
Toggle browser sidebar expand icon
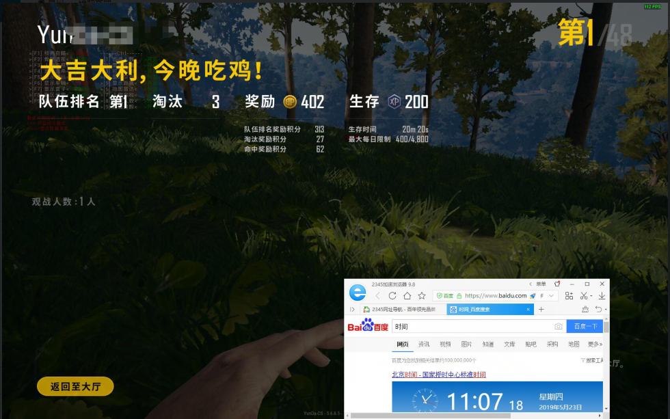coord(352,309)
